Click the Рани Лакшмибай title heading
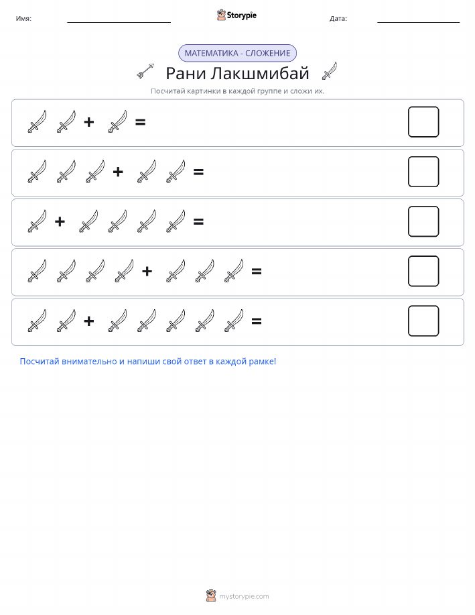The image size is (475, 615). click(237, 73)
